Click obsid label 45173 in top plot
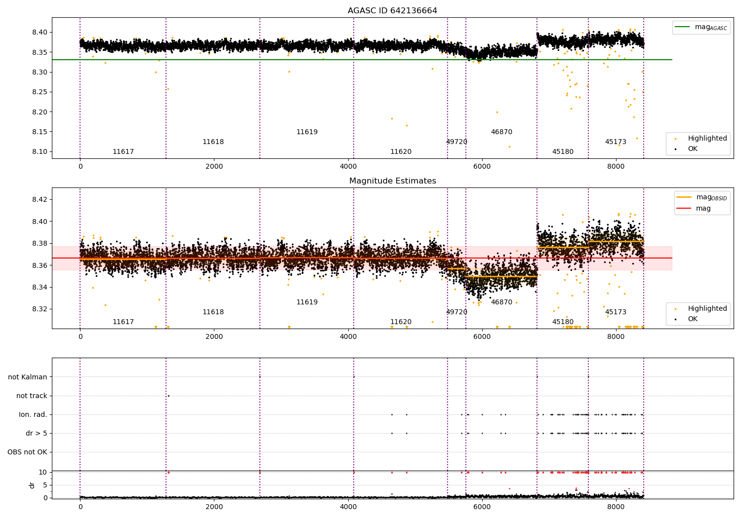Viewport: 741px width, 518px height. point(616,142)
